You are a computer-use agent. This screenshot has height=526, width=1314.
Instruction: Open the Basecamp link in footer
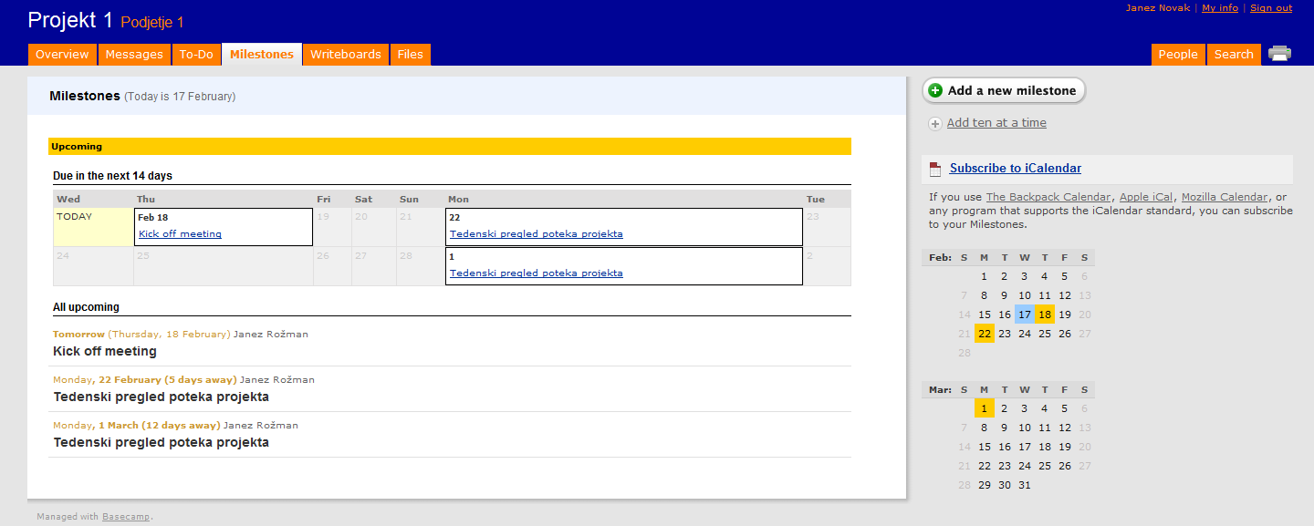coord(126,517)
